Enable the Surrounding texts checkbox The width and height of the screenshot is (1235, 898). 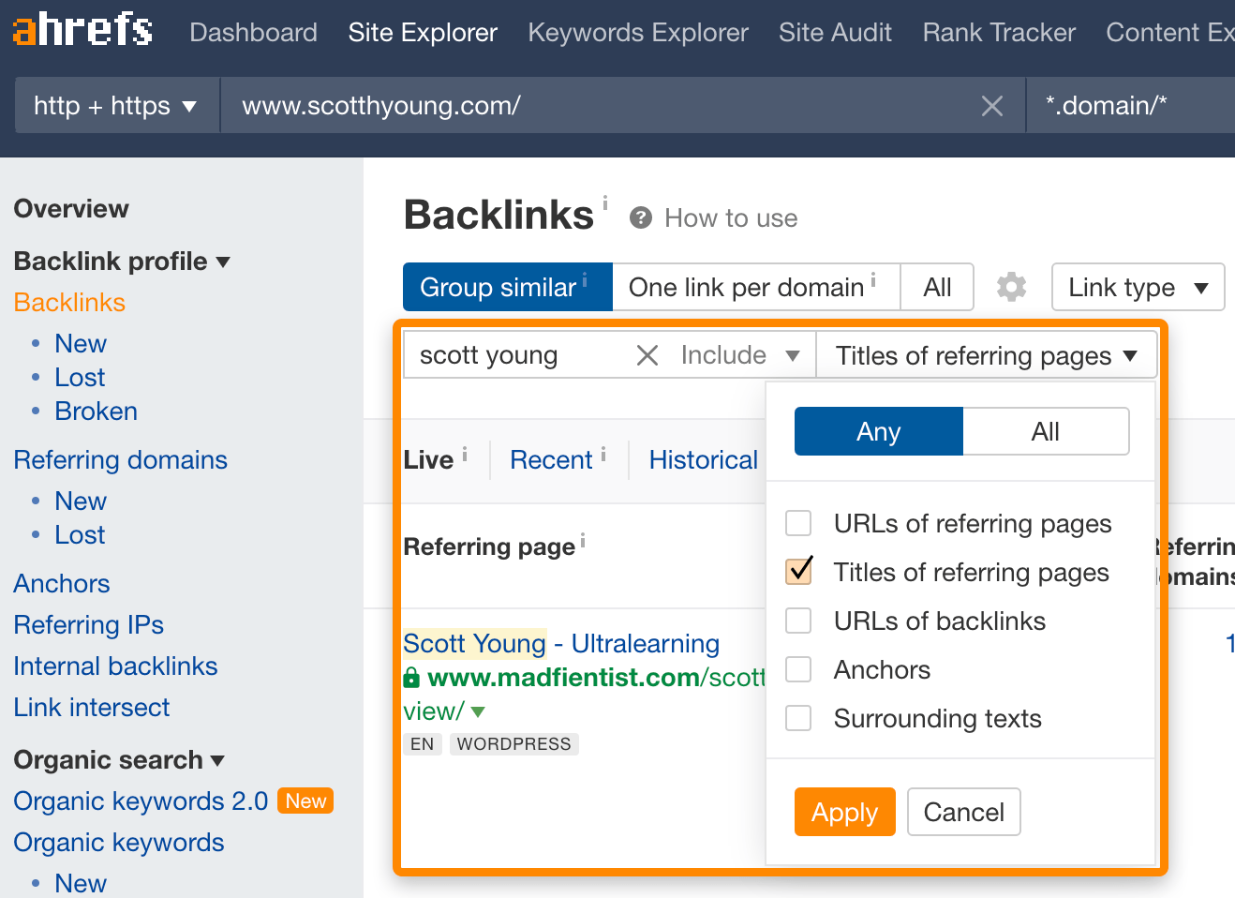point(798,718)
